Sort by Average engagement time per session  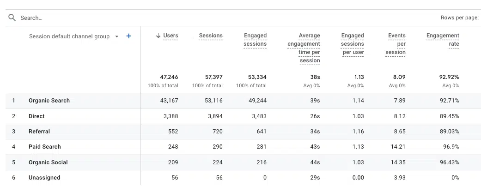(304, 48)
